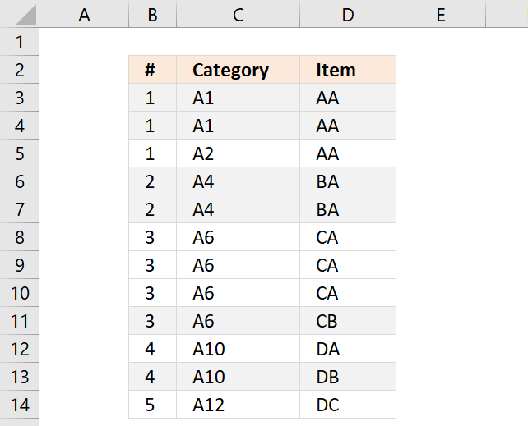Select column E header
Image resolution: width=528 pixels, height=426 pixels.
441,13
